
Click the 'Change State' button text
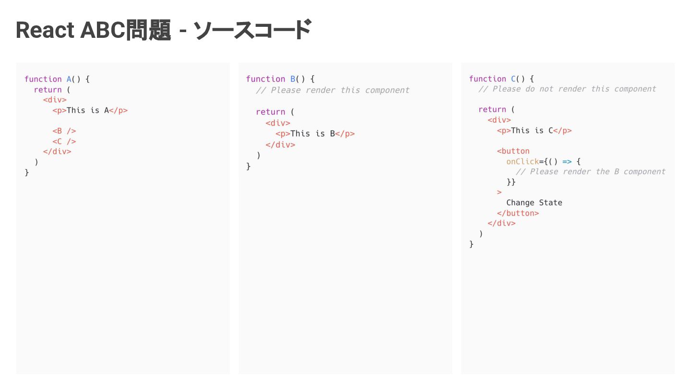pos(534,203)
